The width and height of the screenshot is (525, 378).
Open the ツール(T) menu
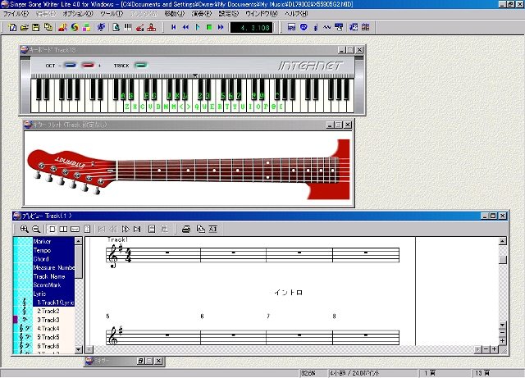(112, 14)
